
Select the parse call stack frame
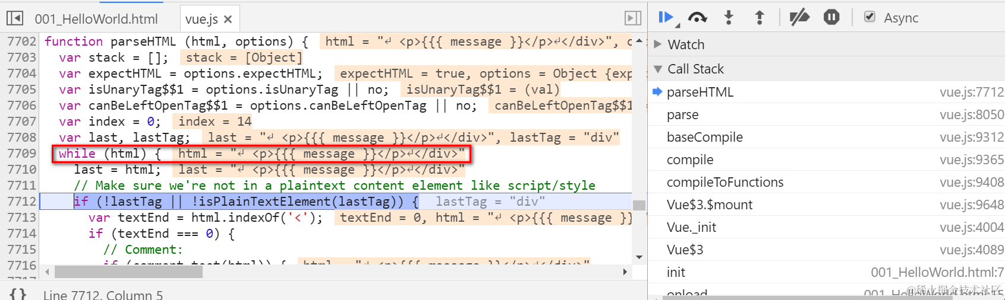pos(827,114)
